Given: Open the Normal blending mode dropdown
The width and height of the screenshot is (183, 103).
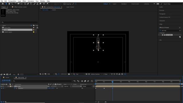Looking at the screenshot, I should point(67,86).
